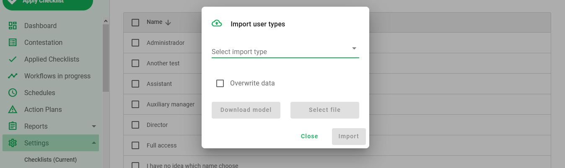The height and width of the screenshot is (168, 565).
Task: Click the Reports clipboard icon
Action: [13, 126]
